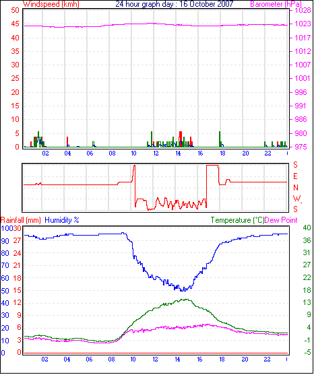Image resolution: width=314 pixels, height=379 pixels.
Task: Click the 980 barometer scale value
Action: (x=301, y=133)
